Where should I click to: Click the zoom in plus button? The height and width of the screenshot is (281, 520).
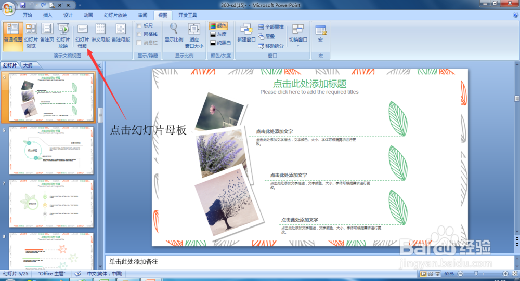click(505, 274)
